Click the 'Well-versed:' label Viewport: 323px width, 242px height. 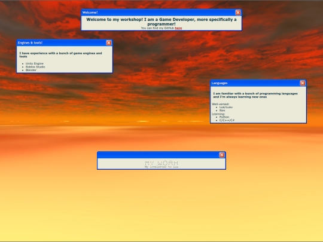point(220,104)
